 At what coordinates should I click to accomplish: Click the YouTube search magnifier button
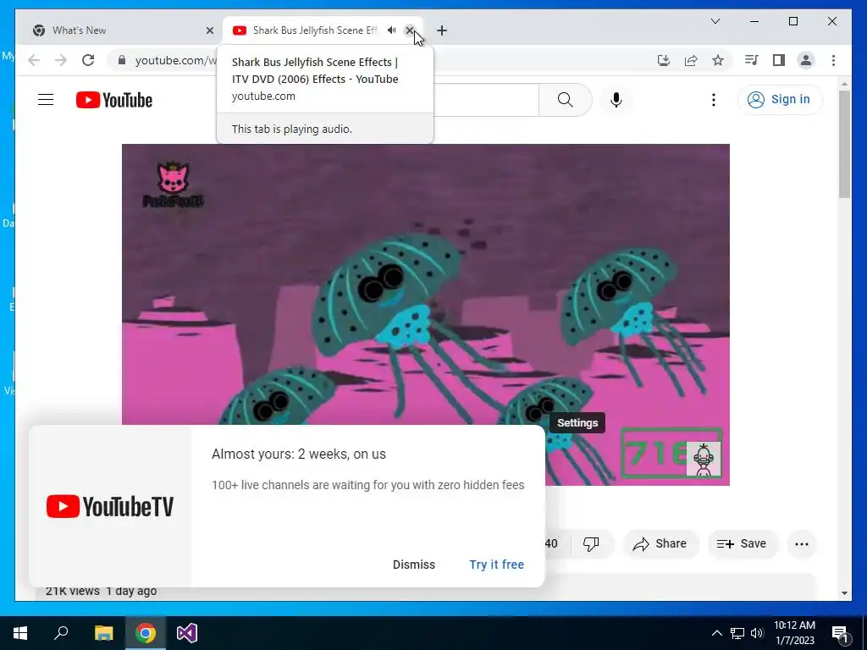[565, 100]
